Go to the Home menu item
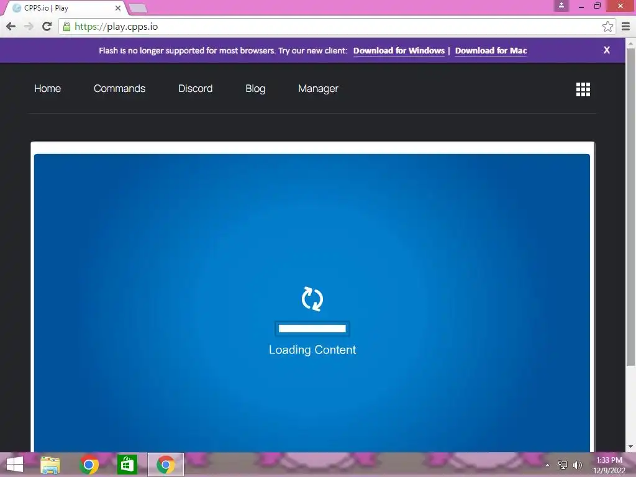Image resolution: width=636 pixels, height=477 pixels. 47,88
